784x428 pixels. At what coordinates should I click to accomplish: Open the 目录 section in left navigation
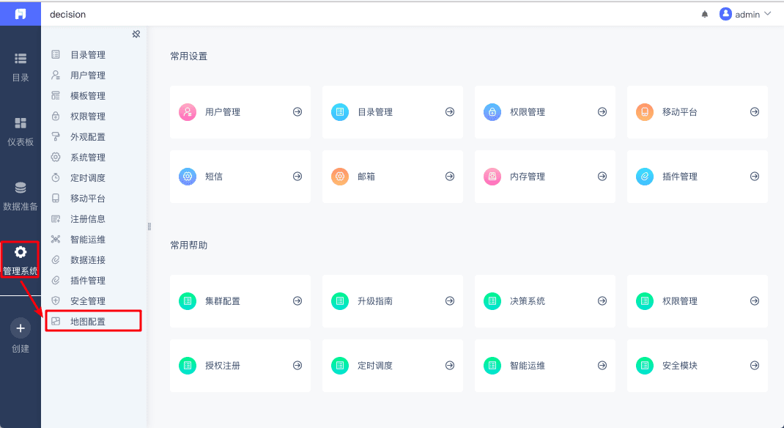pyautogui.click(x=21, y=66)
